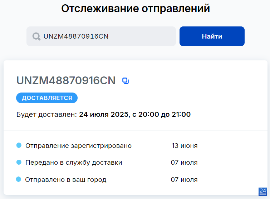Focus the tracking number search field
Screen dimensions: 270x199
click(x=101, y=36)
